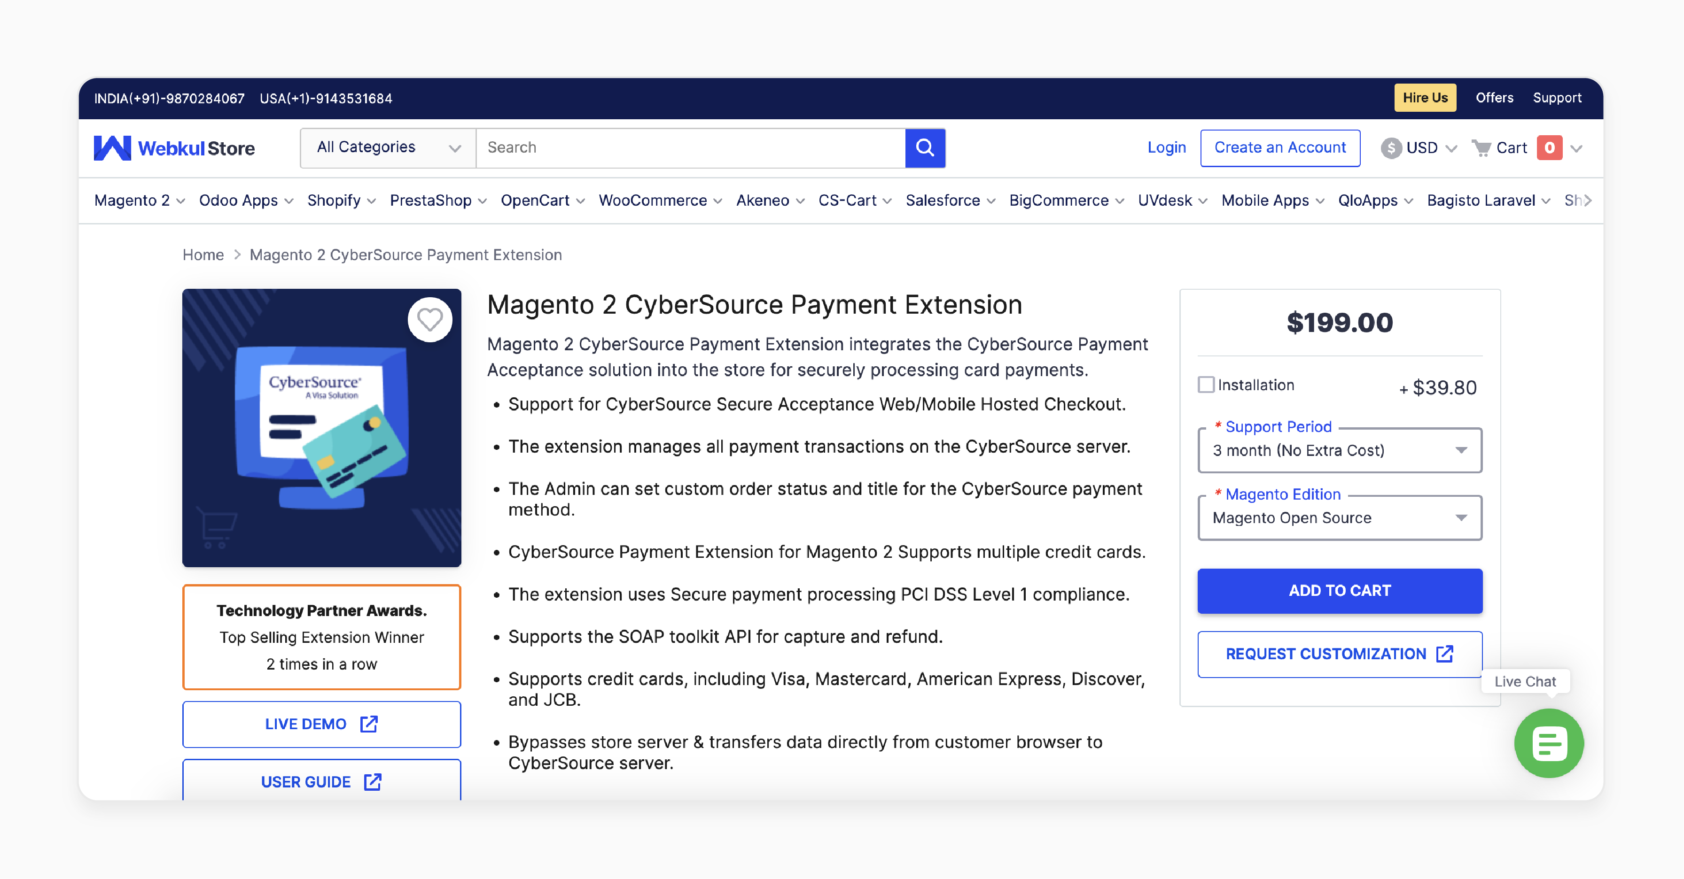Image resolution: width=1684 pixels, height=879 pixels.
Task: Click the Webkul Store logo
Action: click(x=174, y=148)
